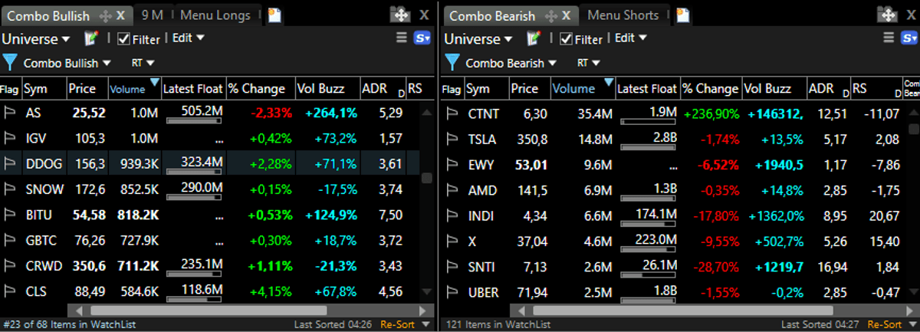Uncheck the Filter checkbox in bullish panel

pos(123,38)
